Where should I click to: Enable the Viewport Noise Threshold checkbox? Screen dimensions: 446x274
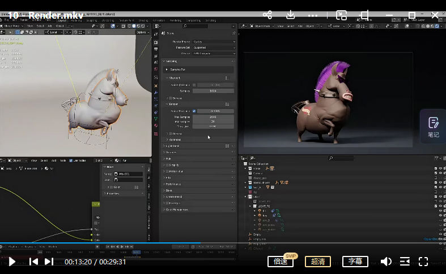point(194,85)
